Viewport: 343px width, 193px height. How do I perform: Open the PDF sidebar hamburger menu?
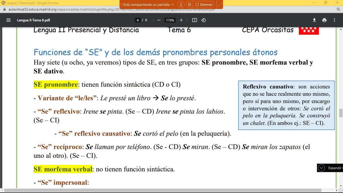click(9, 20)
